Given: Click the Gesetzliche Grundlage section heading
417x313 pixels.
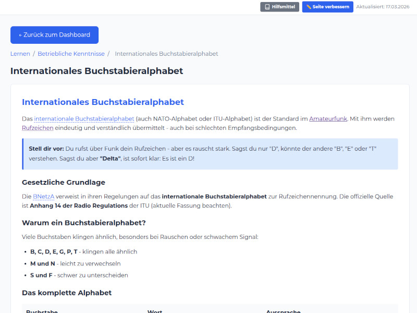Looking at the screenshot, I should pyautogui.click(x=65, y=182).
